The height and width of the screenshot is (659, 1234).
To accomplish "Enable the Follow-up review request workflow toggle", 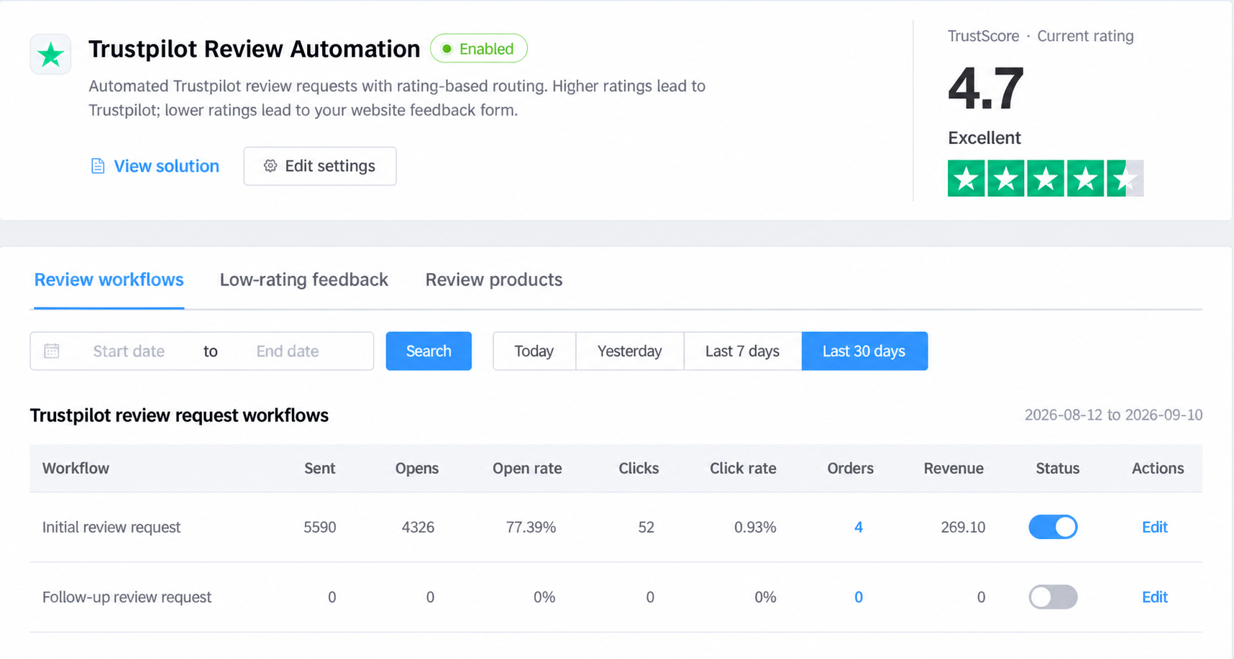I will pyautogui.click(x=1053, y=596).
